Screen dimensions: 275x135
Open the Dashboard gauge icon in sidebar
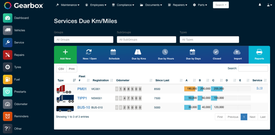(x=8, y=18)
